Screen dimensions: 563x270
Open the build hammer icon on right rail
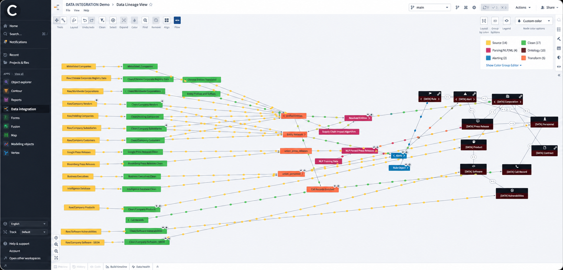559,39
